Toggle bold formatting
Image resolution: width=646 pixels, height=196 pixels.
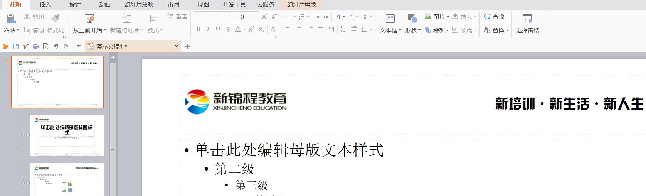[x=198, y=29]
